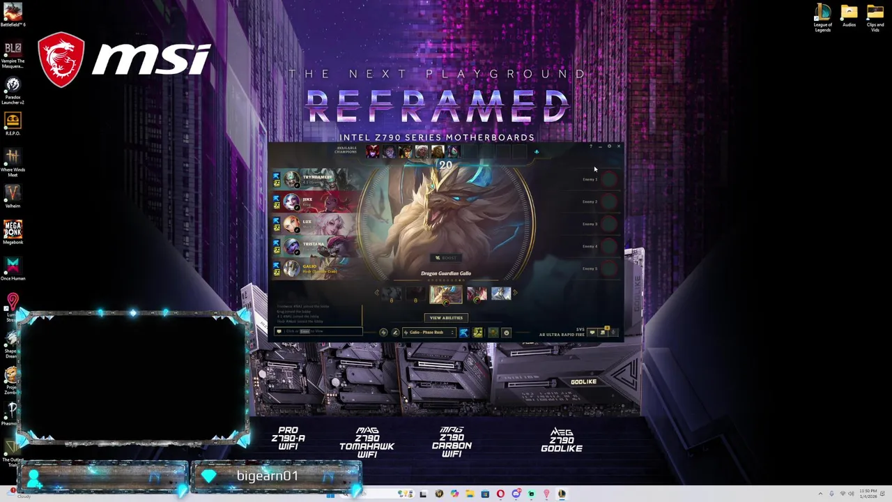The image size is (892, 502).
Task: Open the taskbar volume control
Action: pos(851,494)
